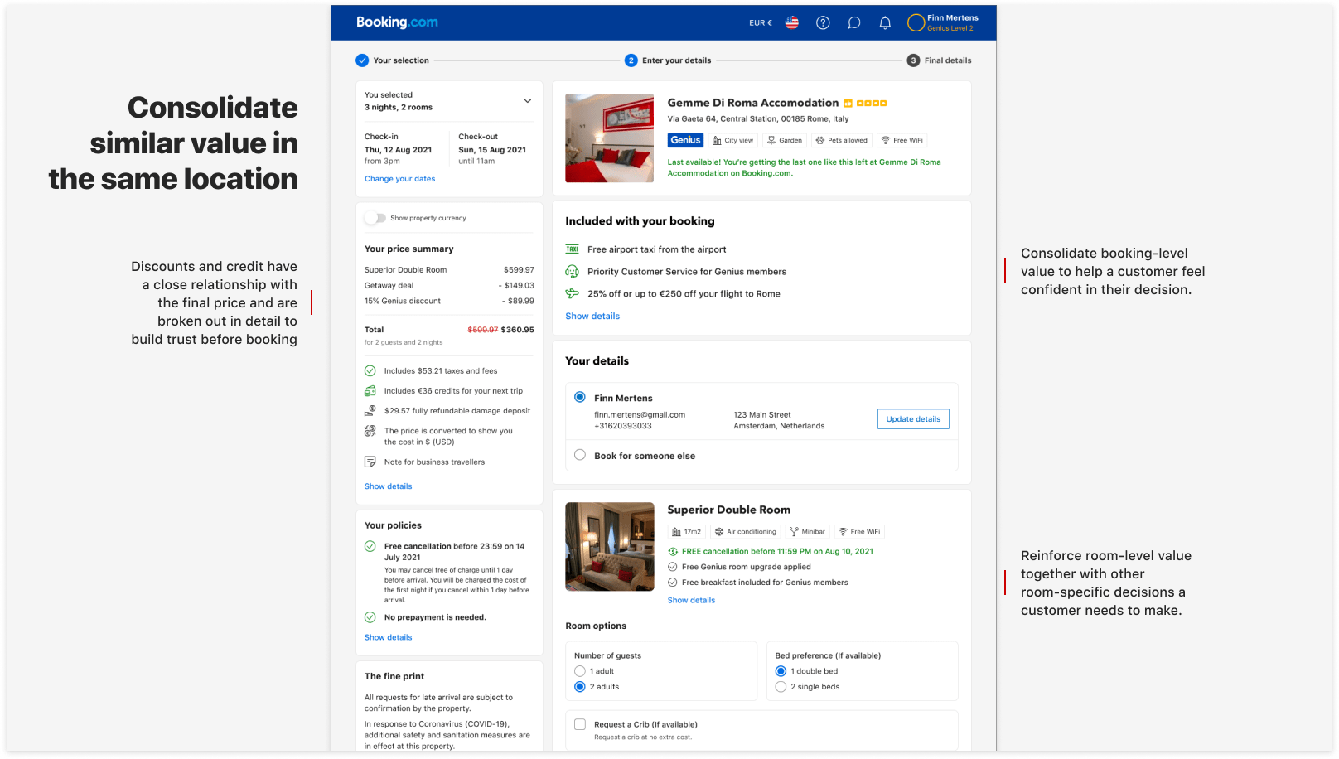Select Book for someone else option

tap(580, 455)
